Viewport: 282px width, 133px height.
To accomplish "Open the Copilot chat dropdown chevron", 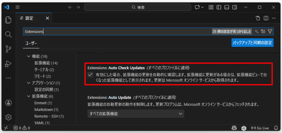I will point(202,7).
